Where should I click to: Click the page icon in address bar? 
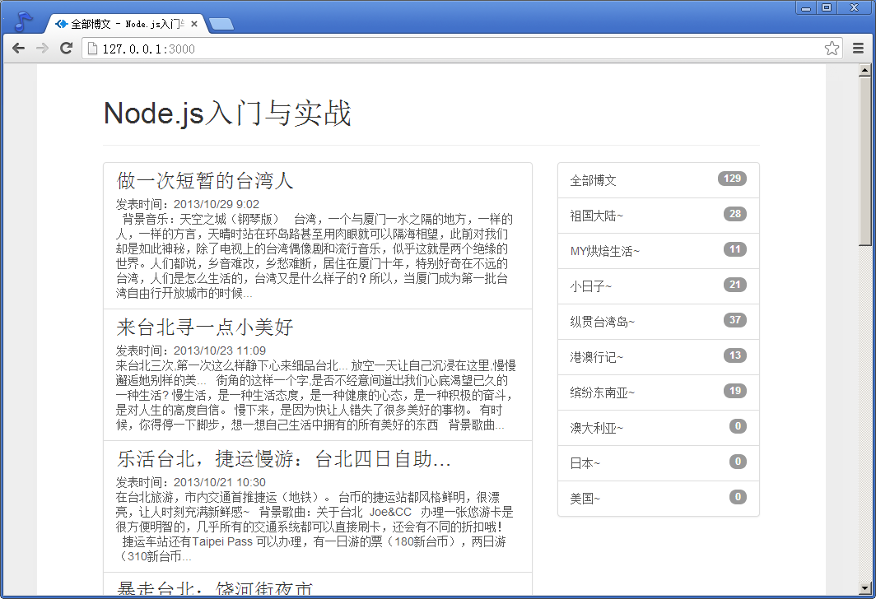(93, 49)
